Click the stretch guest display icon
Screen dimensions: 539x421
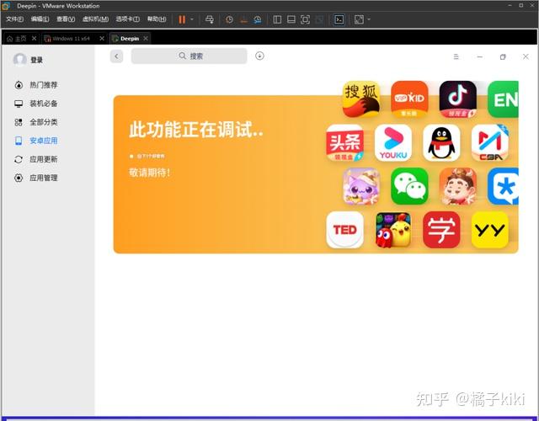pos(359,19)
